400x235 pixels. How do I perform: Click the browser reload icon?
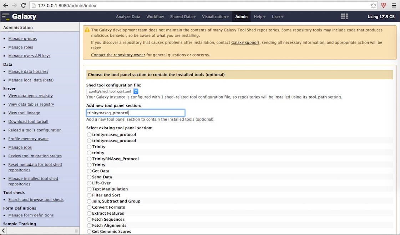tap(22, 5)
